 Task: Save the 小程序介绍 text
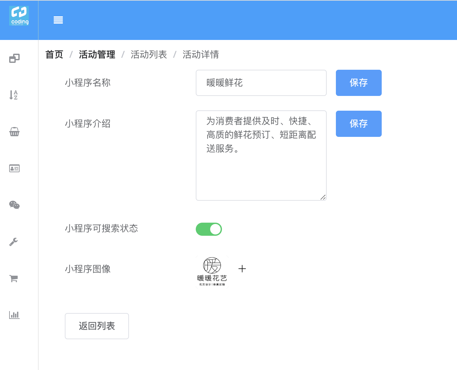click(359, 124)
